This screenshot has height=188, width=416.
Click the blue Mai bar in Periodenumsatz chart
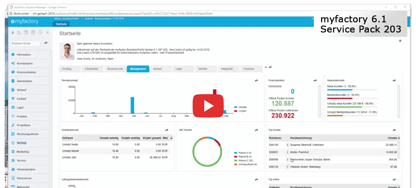pos(133,105)
